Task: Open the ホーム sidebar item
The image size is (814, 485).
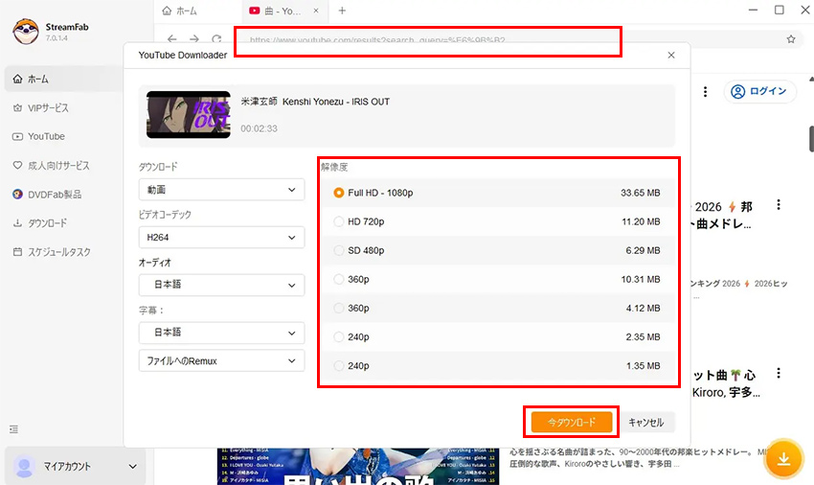Action: tap(63, 79)
